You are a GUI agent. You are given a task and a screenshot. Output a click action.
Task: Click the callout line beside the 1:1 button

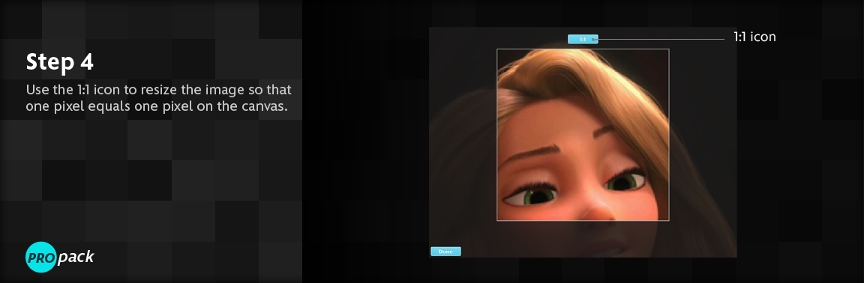661,39
